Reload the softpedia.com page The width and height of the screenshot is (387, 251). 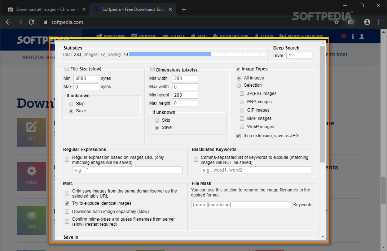[31, 22]
